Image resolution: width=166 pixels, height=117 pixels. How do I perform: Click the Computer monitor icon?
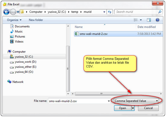(x=9, y=52)
